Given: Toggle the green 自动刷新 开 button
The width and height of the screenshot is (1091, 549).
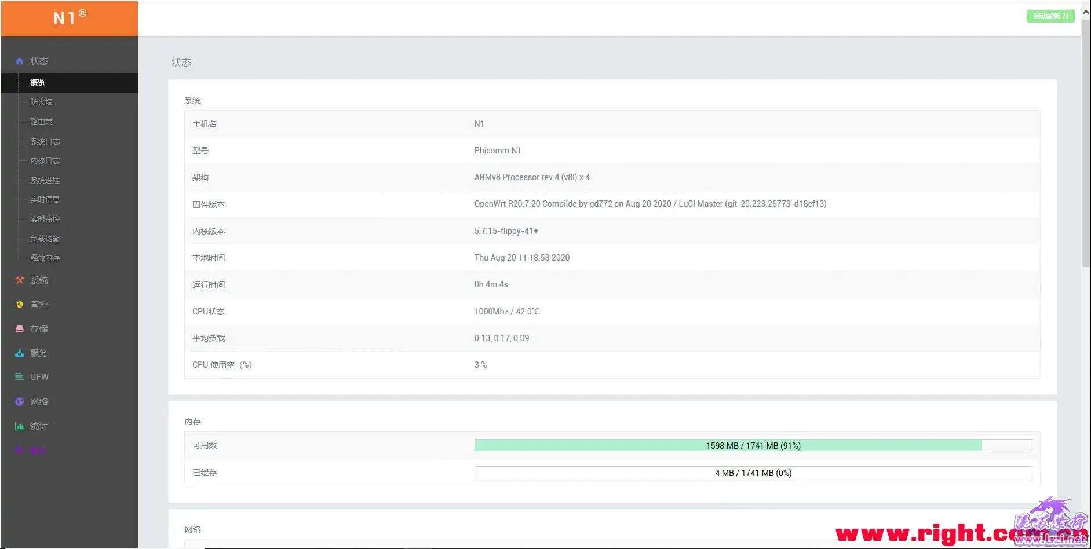Looking at the screenshot, I should coord(1050,16).
